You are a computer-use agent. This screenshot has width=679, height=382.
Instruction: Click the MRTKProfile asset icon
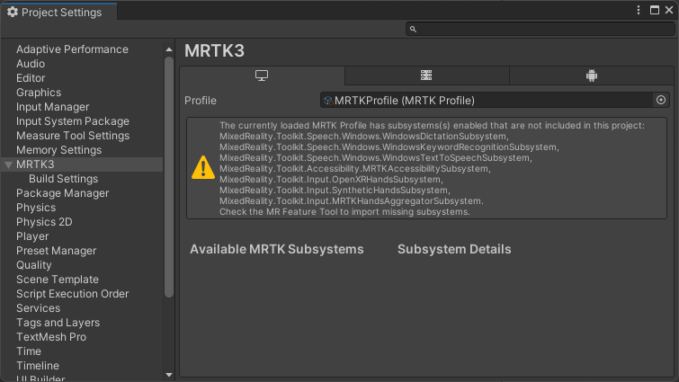[328, 101]
